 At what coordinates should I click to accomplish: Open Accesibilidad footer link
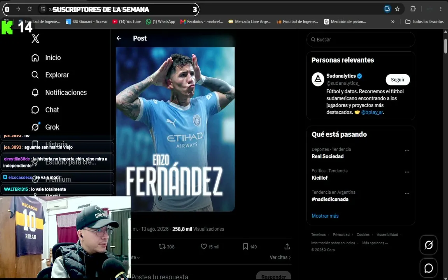pos(387,234)
